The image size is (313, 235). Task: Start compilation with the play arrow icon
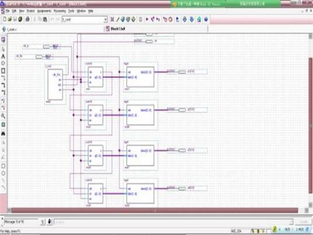[147, 19]
